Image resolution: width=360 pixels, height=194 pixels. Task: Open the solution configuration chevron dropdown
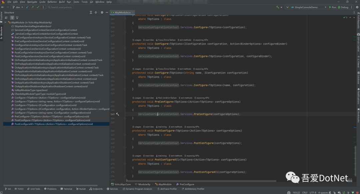[287, 7]
